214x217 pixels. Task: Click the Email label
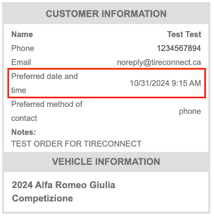click(x=21, y=62)
